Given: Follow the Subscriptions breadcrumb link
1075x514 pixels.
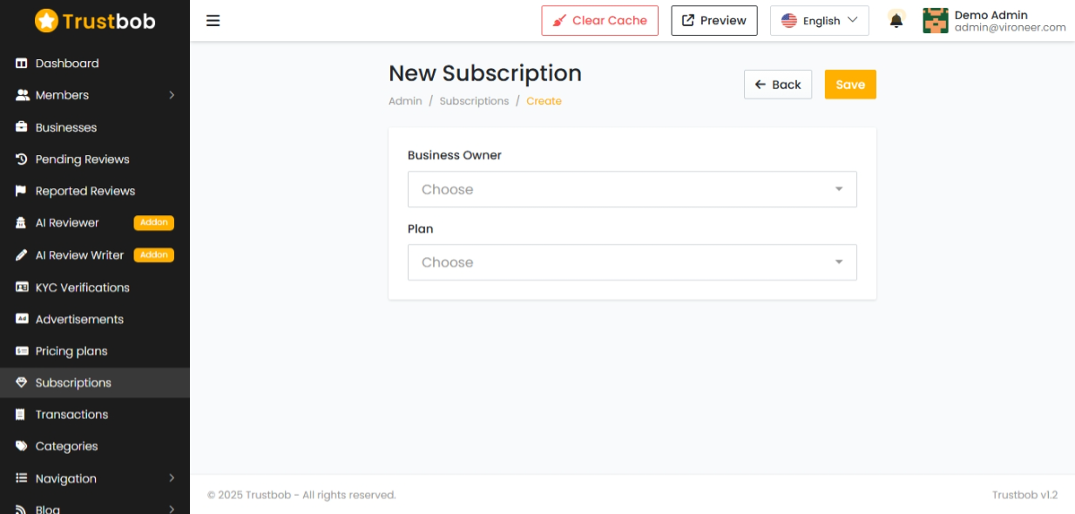Looking at the screenshot, I should tap(474, 101).
